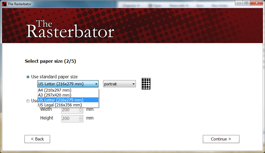Click the dotted paper orientation preview icon
This screenshot has width=265, height=153.
(x=146, y=84)
